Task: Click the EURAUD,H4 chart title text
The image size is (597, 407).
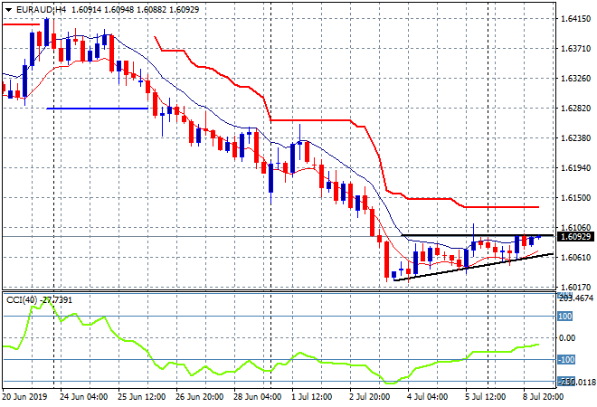Action: pos(41,10)
